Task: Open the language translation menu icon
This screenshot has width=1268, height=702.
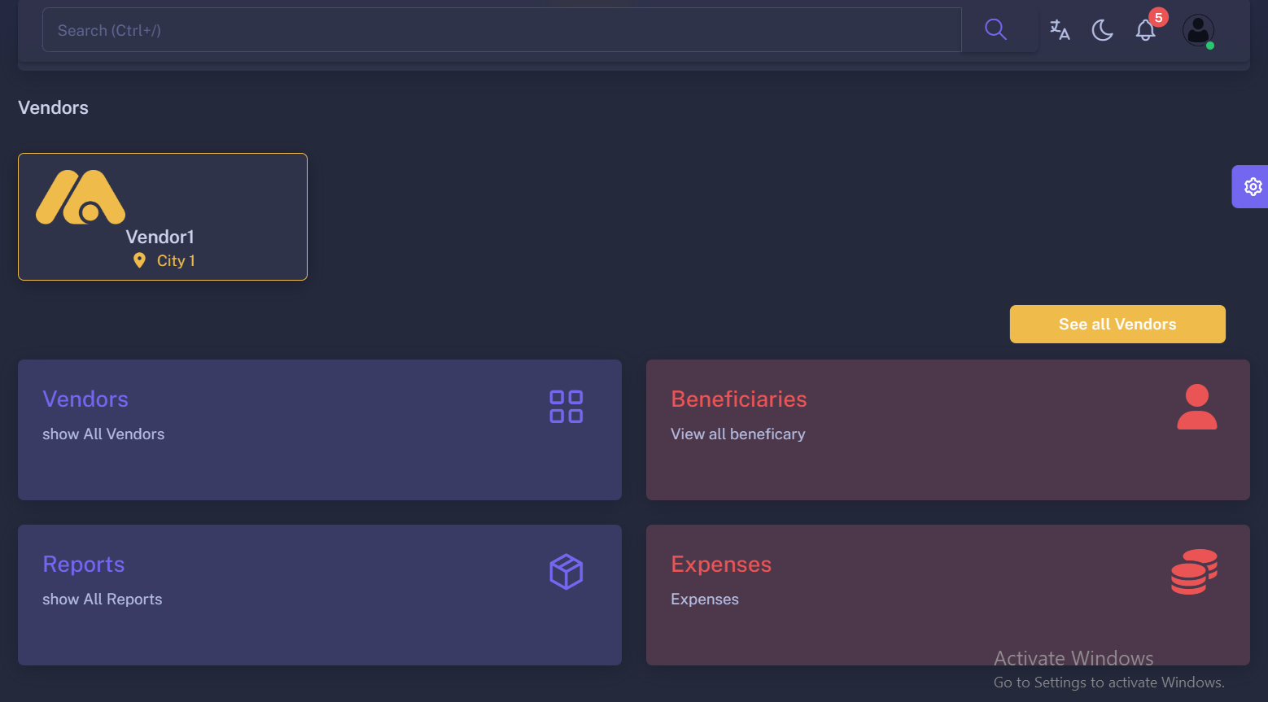Action: pos(1060,30)
